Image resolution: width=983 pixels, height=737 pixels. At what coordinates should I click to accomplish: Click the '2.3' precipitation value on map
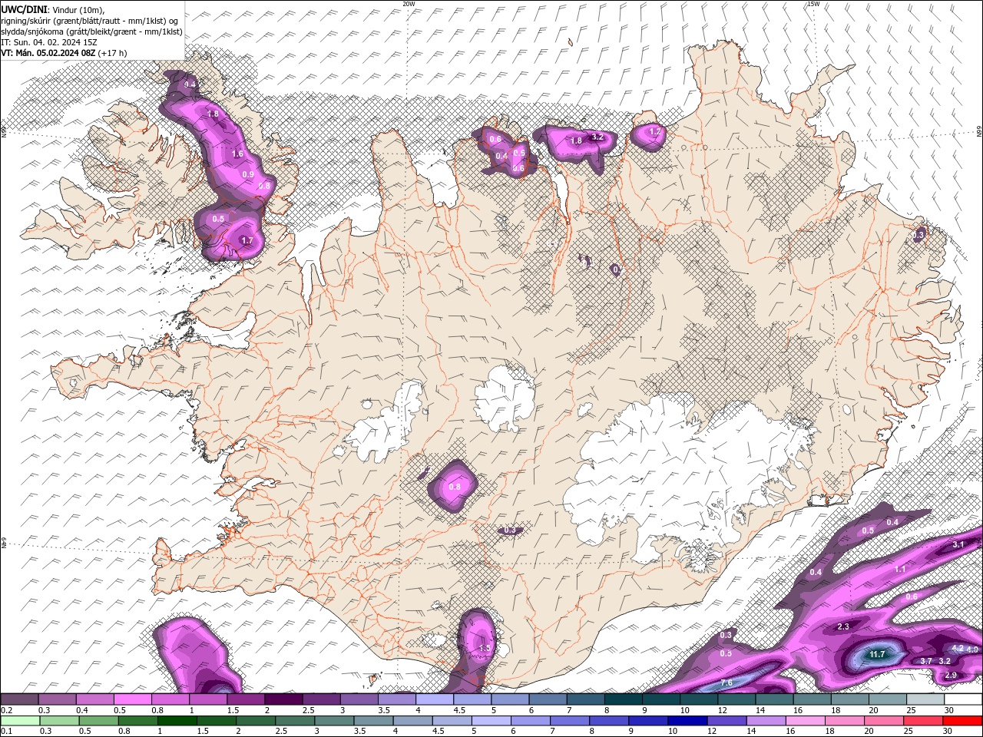tap(843, 626)
